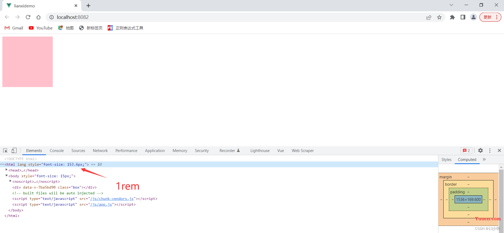
Task: Open the tab search chevron
Action: coord(451,5)
